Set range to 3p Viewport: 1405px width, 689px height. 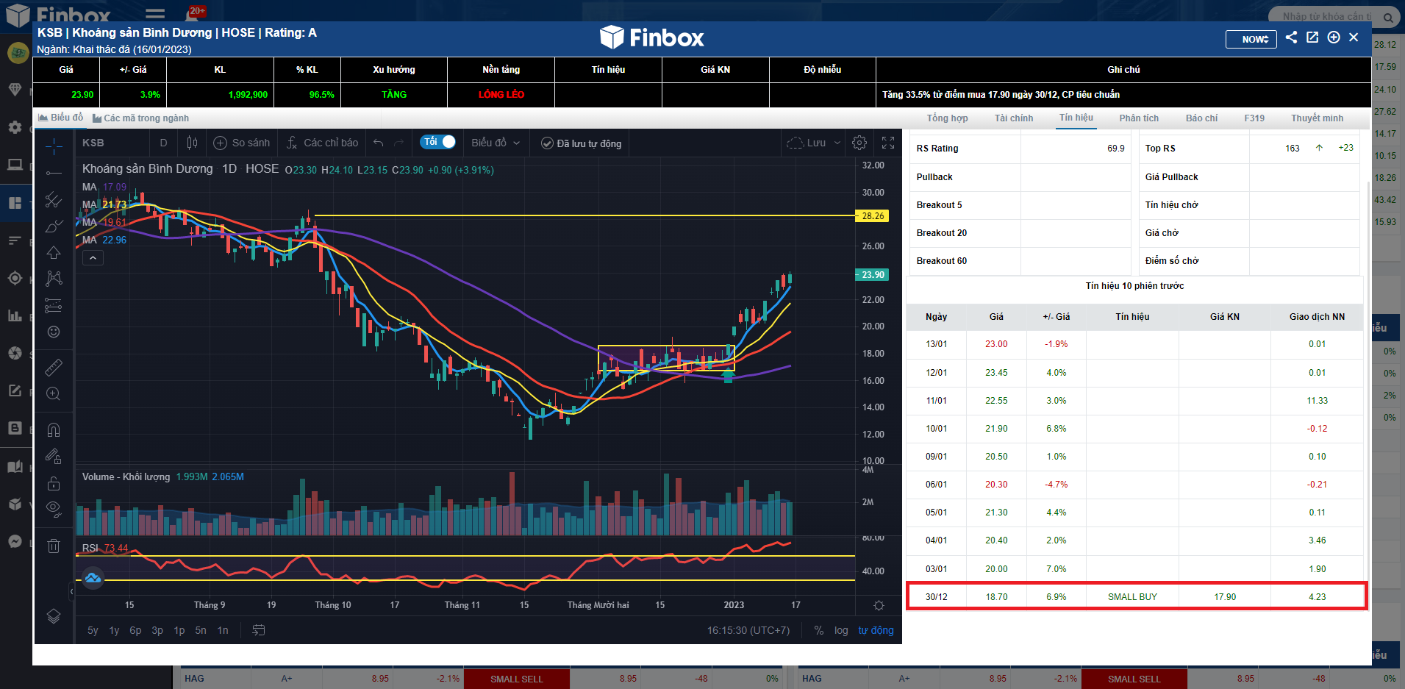click(157, 630)
